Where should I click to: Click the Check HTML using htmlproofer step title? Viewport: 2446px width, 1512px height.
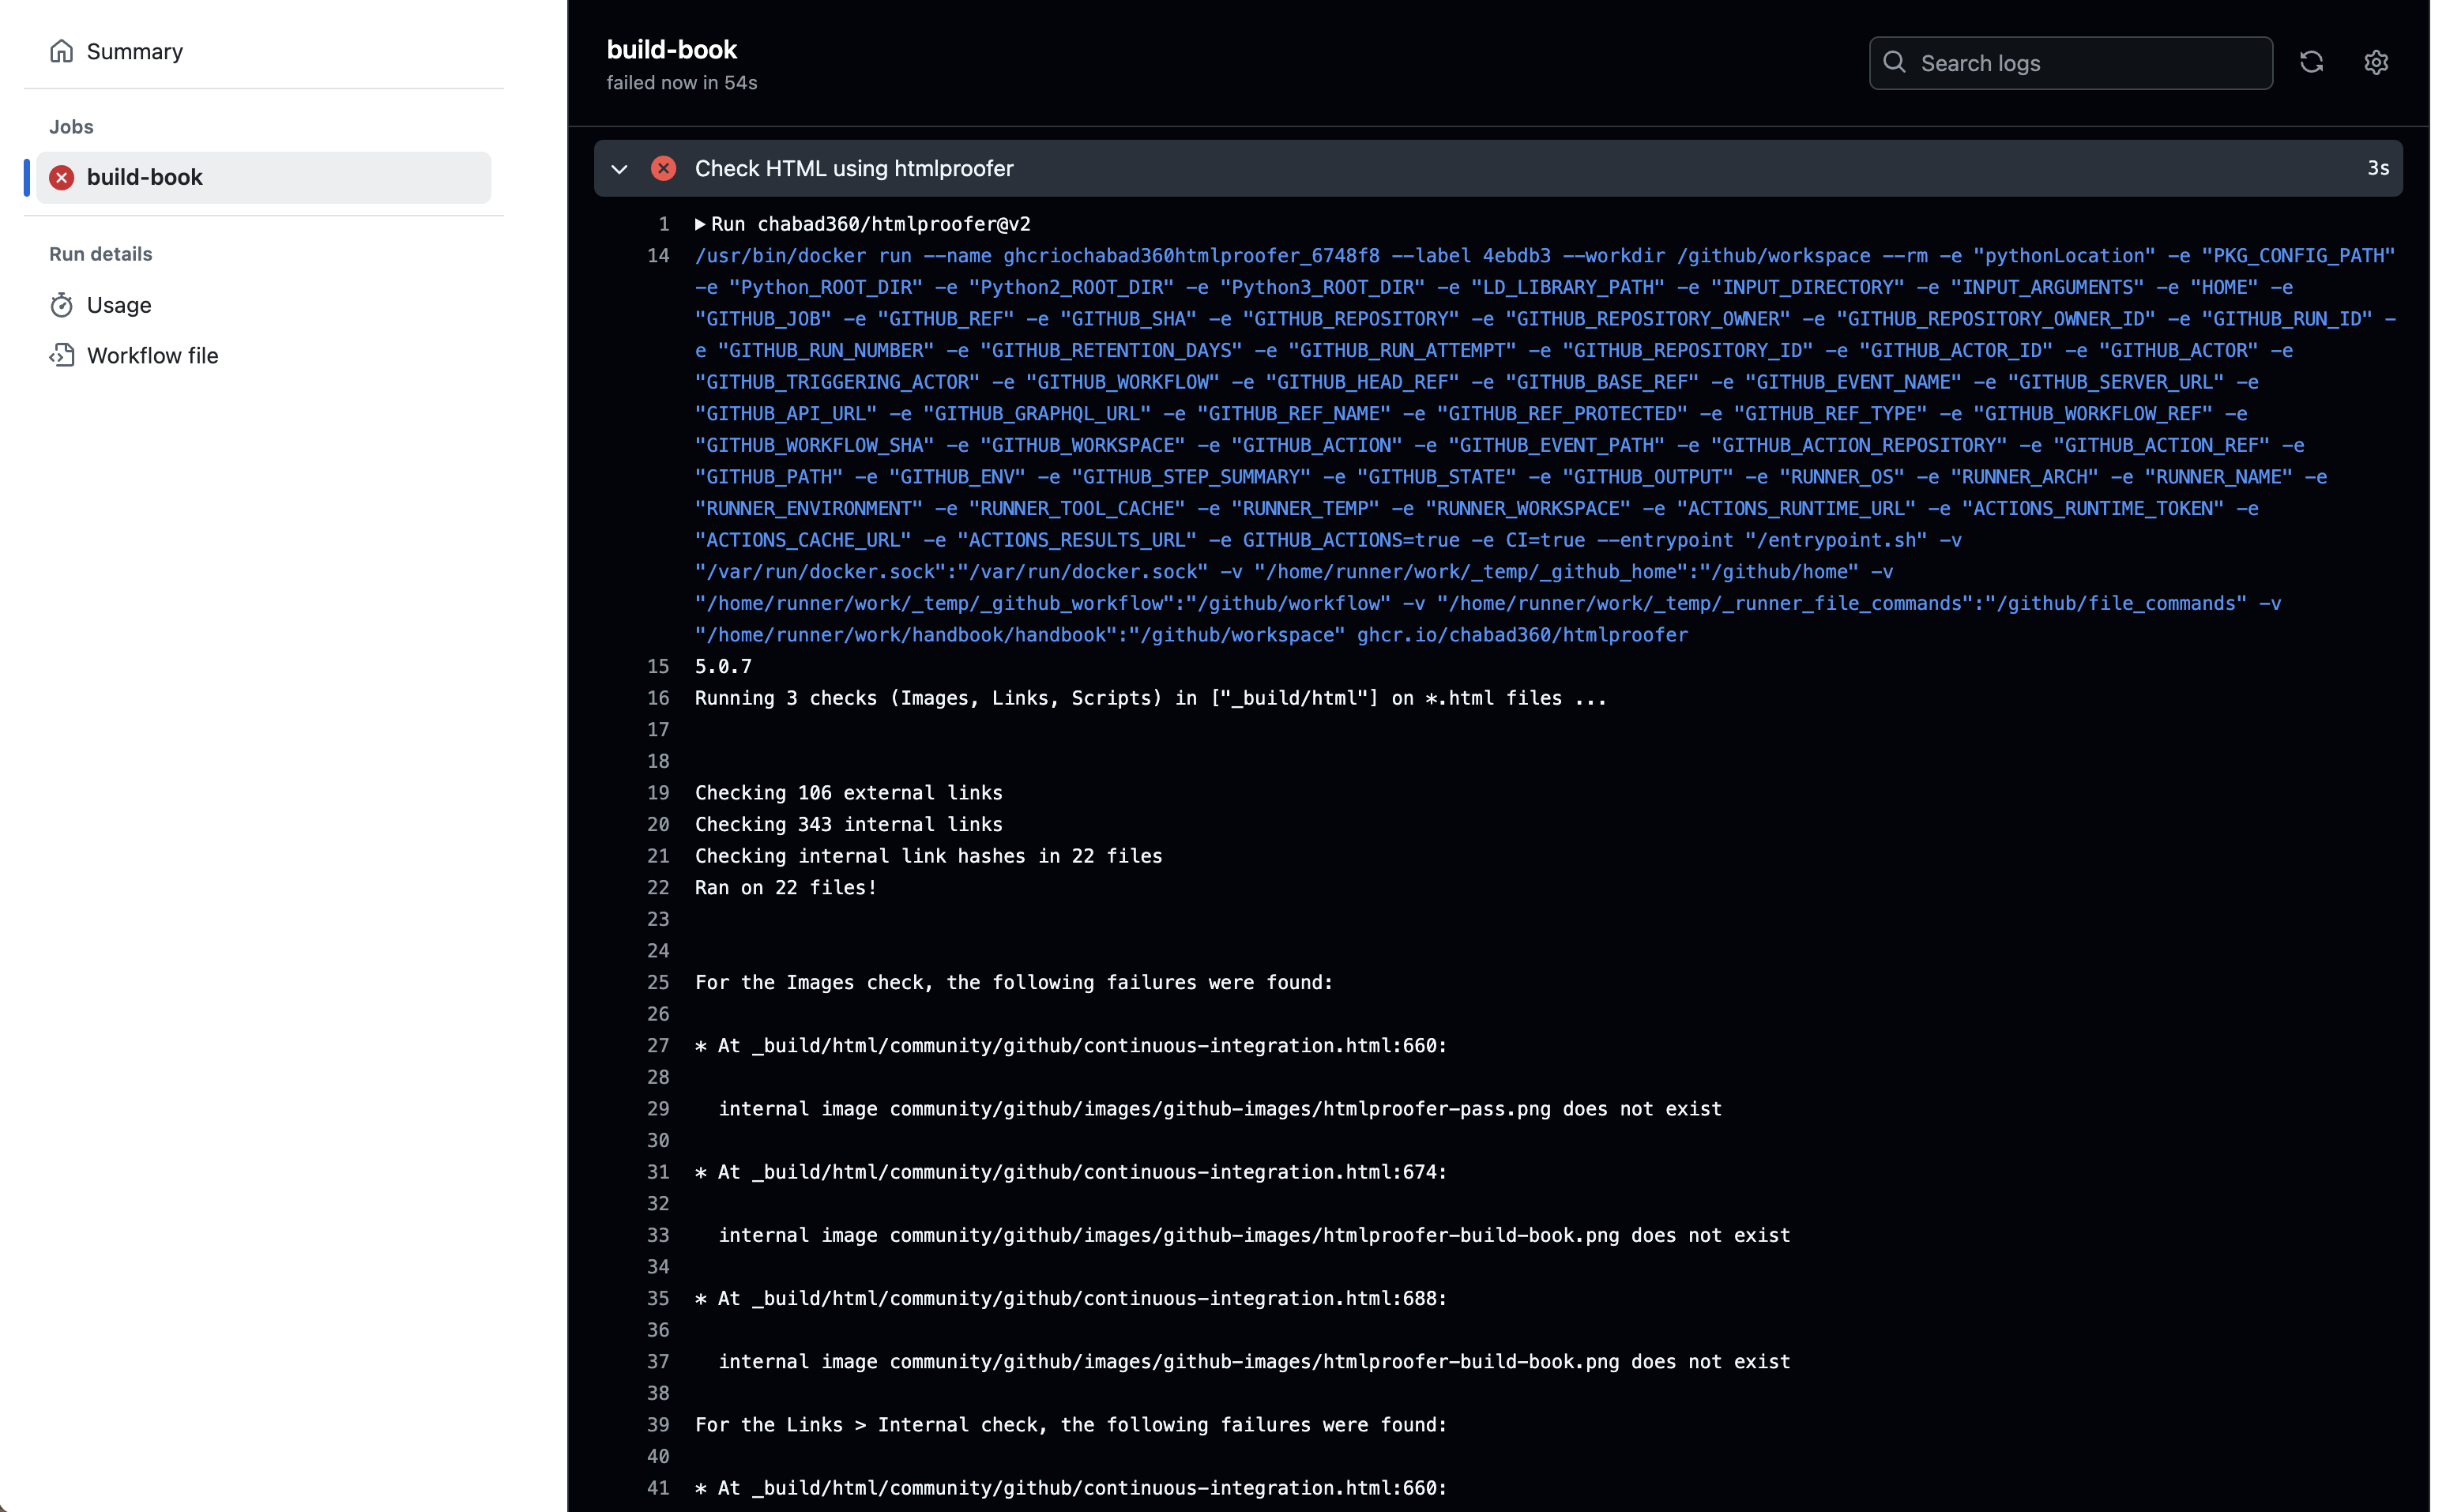point(854,168)
